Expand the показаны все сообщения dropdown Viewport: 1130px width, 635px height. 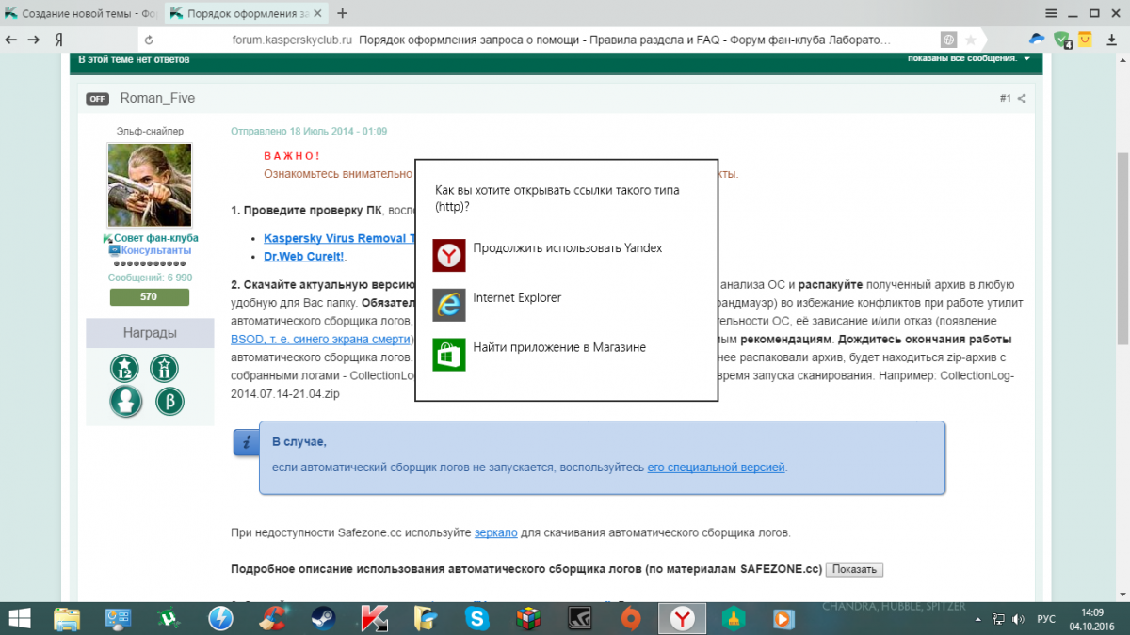point(969,58)
